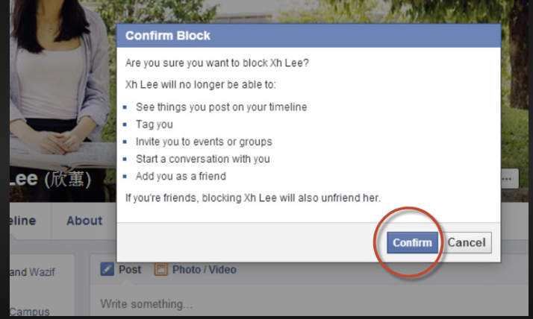533x319 pixels.
Task: Open the partially visible Timeline tab
Action: [22, 221]
